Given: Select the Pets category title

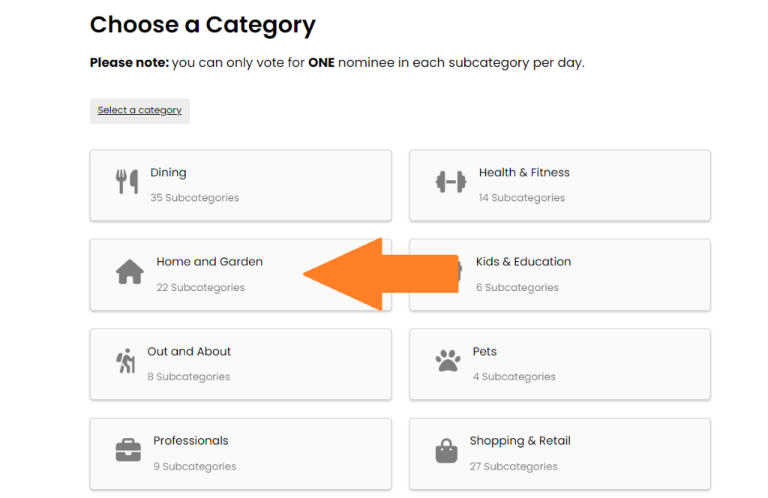Looking at the screenshot, I should [x=484, y=352].
